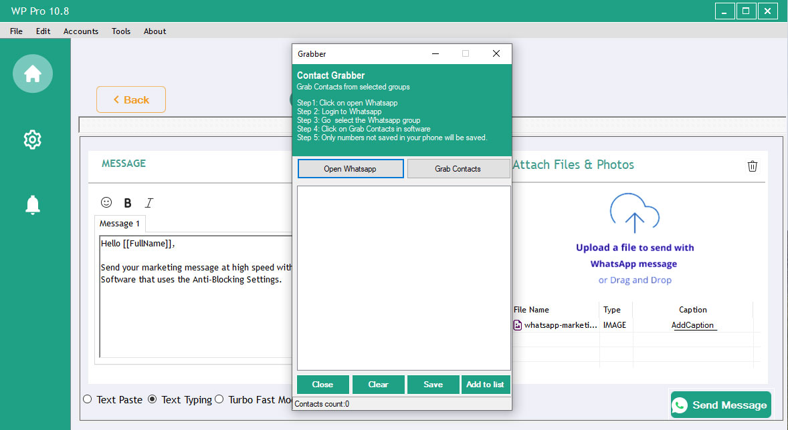
Task: Click the Send Message button
Action: coord(720,405)
